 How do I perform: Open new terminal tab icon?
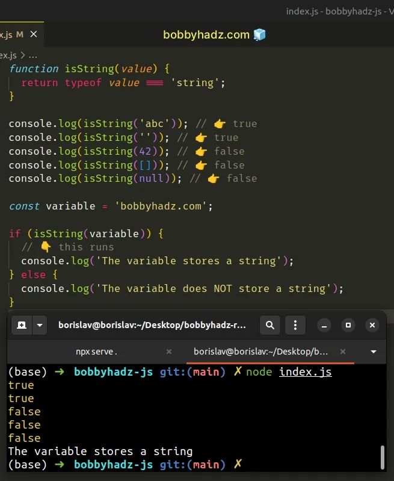coord(22,325)
